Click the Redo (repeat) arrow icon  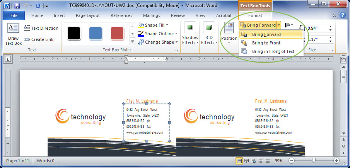(x=38, y=6)
